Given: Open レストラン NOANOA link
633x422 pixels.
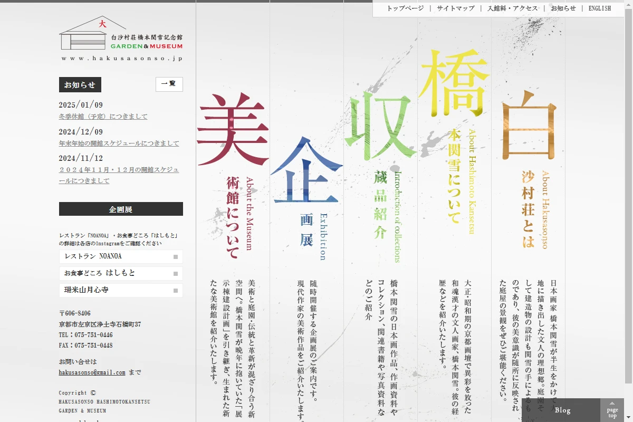Looking at the screenshot, I should 121,256.
